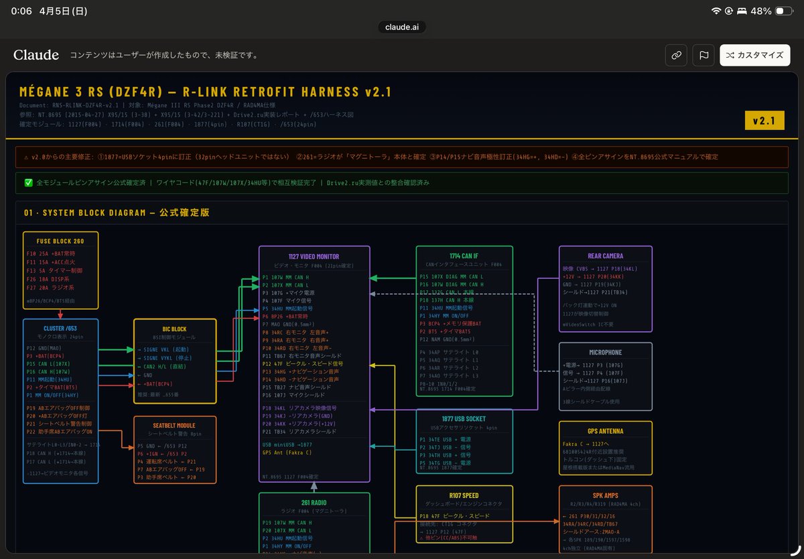Viewport: 804px width, 559px height.
Task: Click P22 助手席ABエアバッグON in the cluster block
Action: point(60,432)
